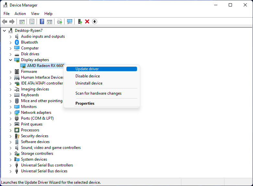Click the Keyboards category icon

pyautogui.click(x=17, y=95)
